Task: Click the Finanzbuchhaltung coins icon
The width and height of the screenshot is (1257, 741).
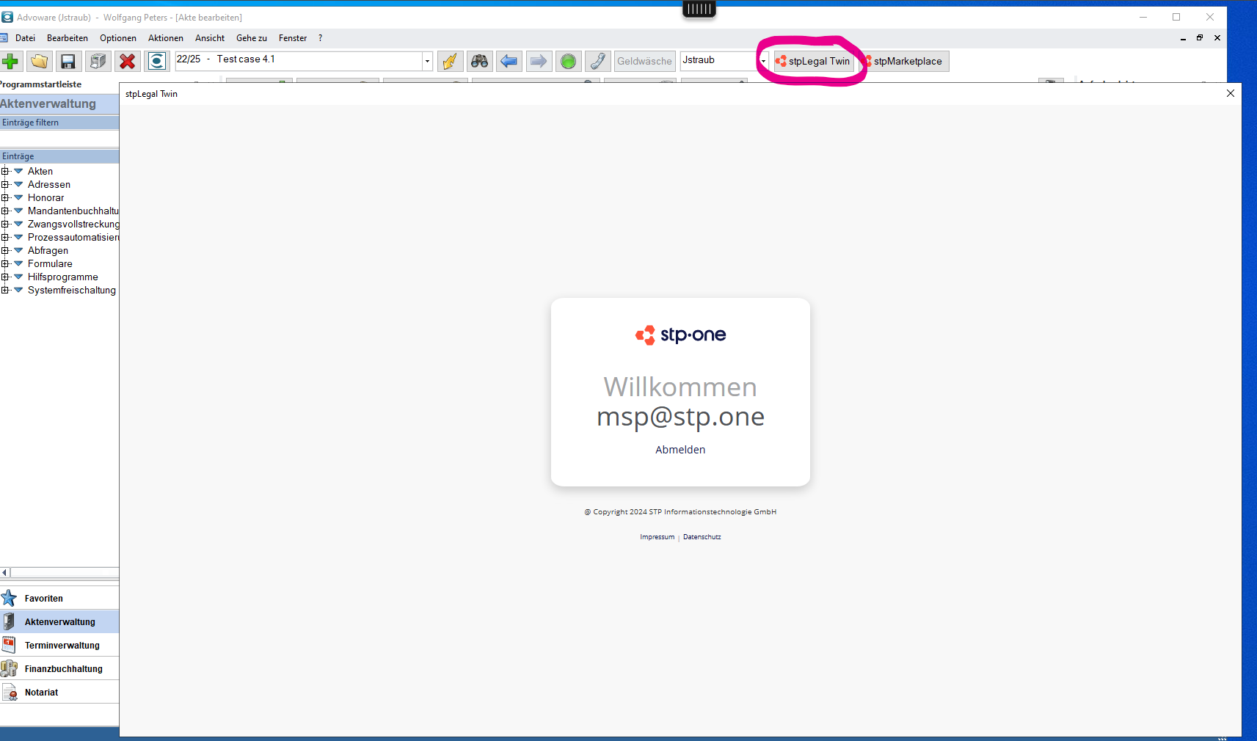Action: tap(10, 668)
